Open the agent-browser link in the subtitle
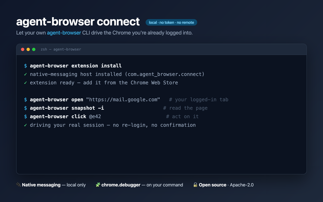Screen dimensions: 323x202 click(64, 33)
